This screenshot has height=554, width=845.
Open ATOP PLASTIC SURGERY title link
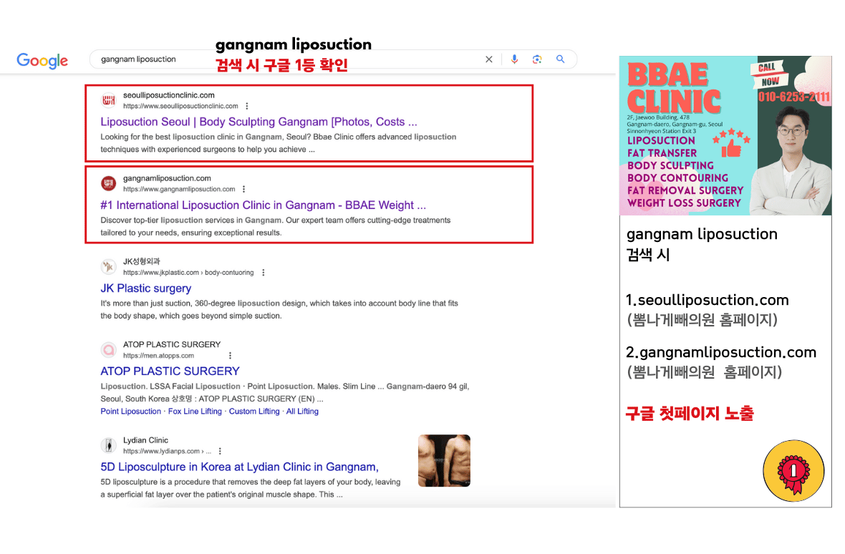pyautogui.click(x=170, y=371)
